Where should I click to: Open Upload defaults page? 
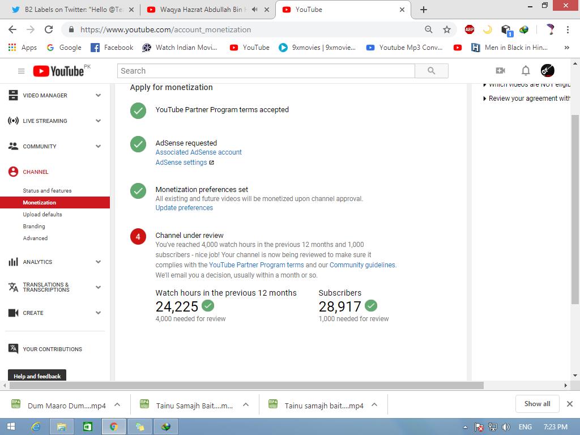(42, 214)
